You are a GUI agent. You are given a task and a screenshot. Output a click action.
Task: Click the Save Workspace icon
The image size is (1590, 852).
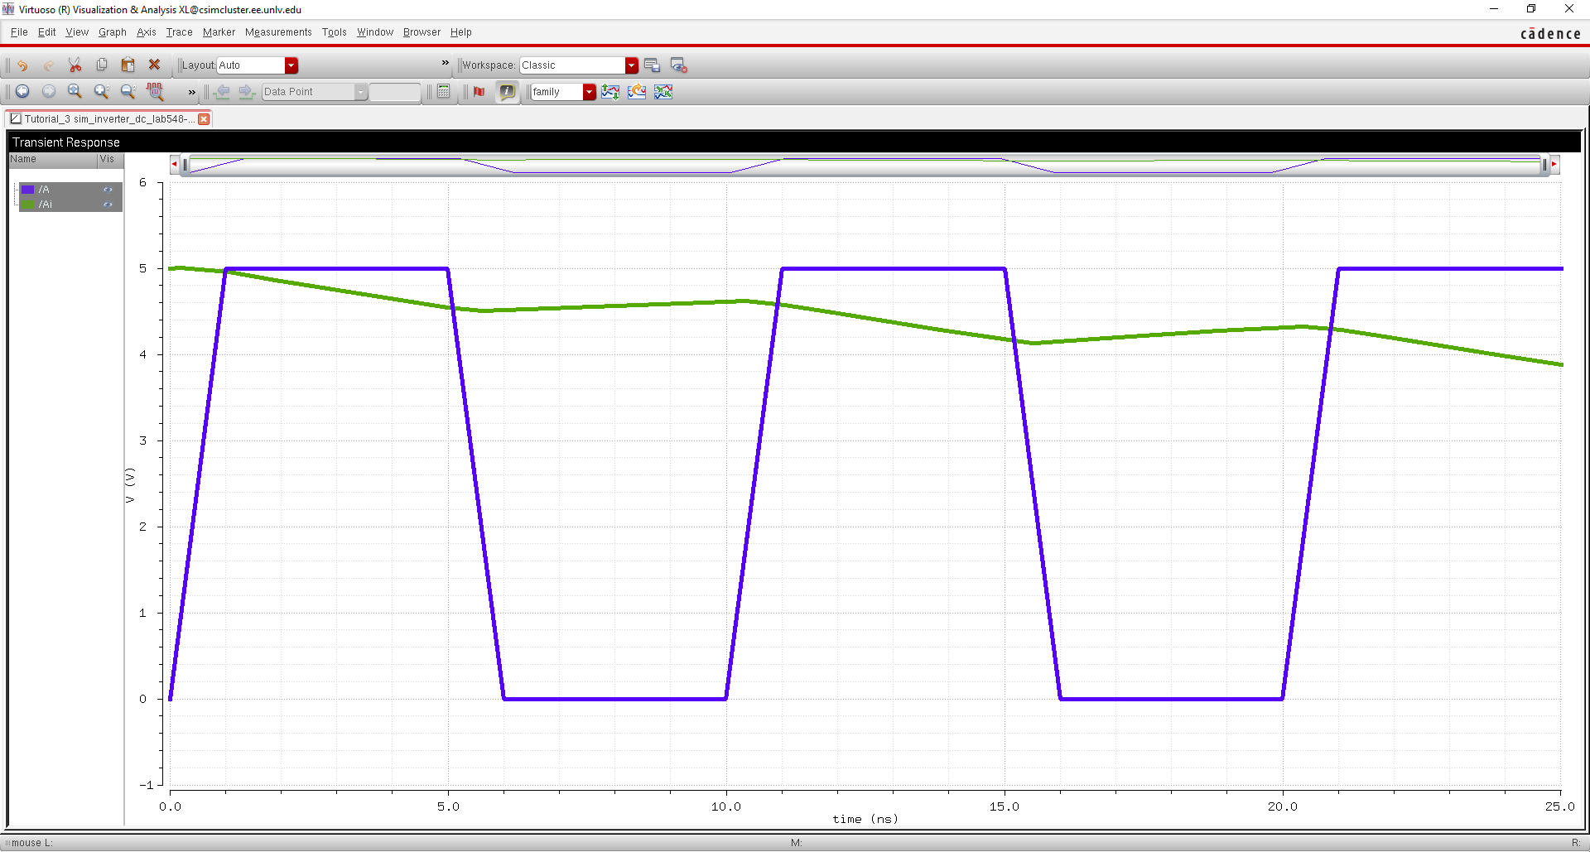pyautogui.click(x=652, y=65)
